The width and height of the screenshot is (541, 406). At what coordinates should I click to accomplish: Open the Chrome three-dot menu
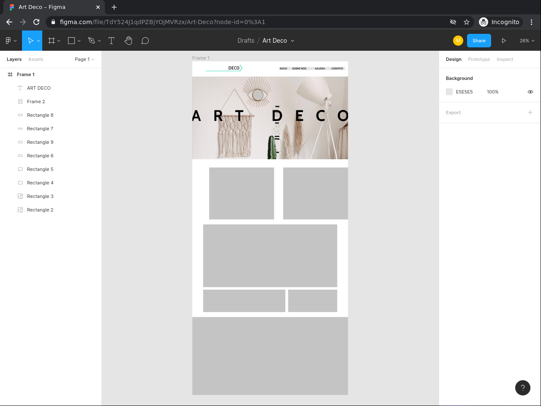[x=532, y=22]
